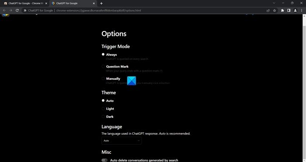Click the Language heading
The height and width of the screenshot is (162, 306).
[x=111, y=127]
